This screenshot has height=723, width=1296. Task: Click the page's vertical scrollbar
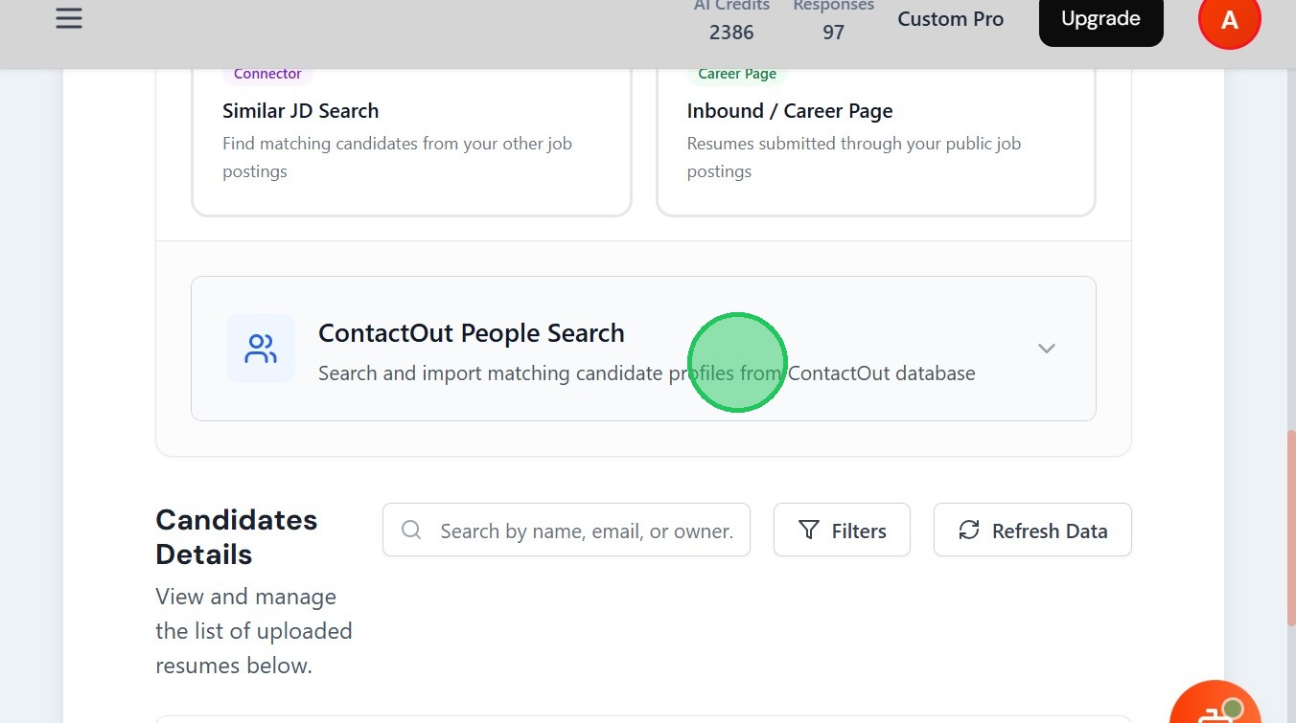(1289, 527)
